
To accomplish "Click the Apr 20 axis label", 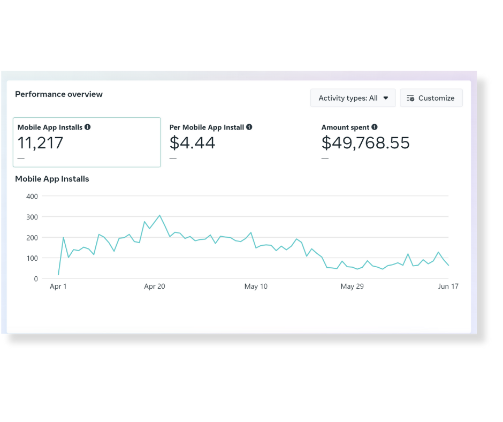I will (x=155, y=286).
